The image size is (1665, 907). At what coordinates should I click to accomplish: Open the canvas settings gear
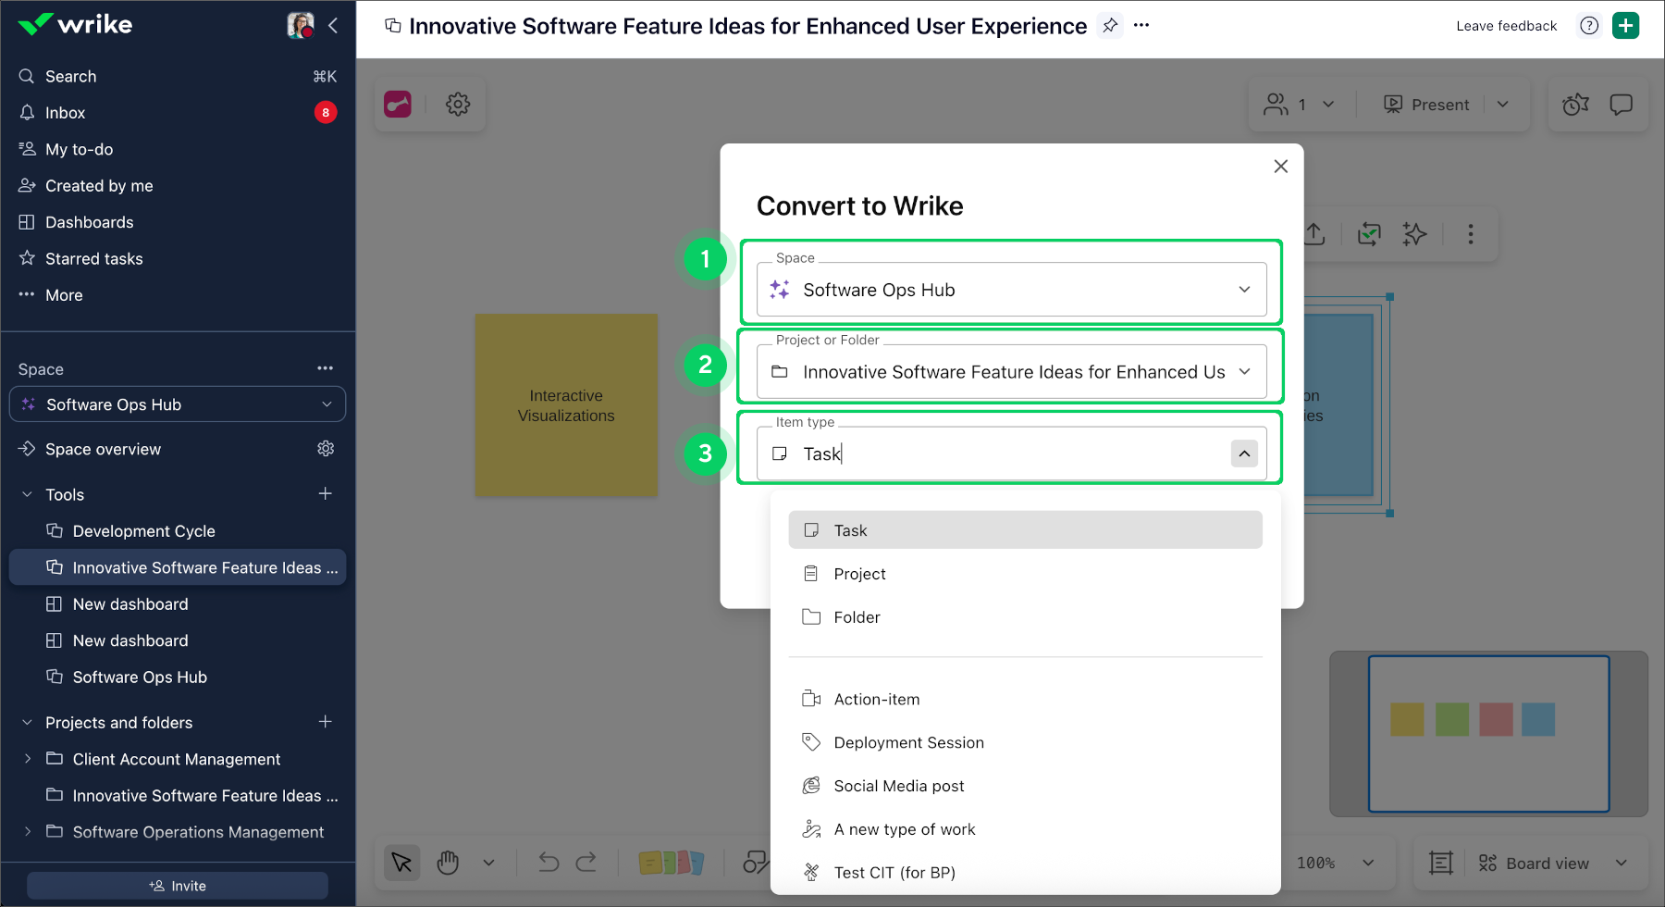click(458, 104)
